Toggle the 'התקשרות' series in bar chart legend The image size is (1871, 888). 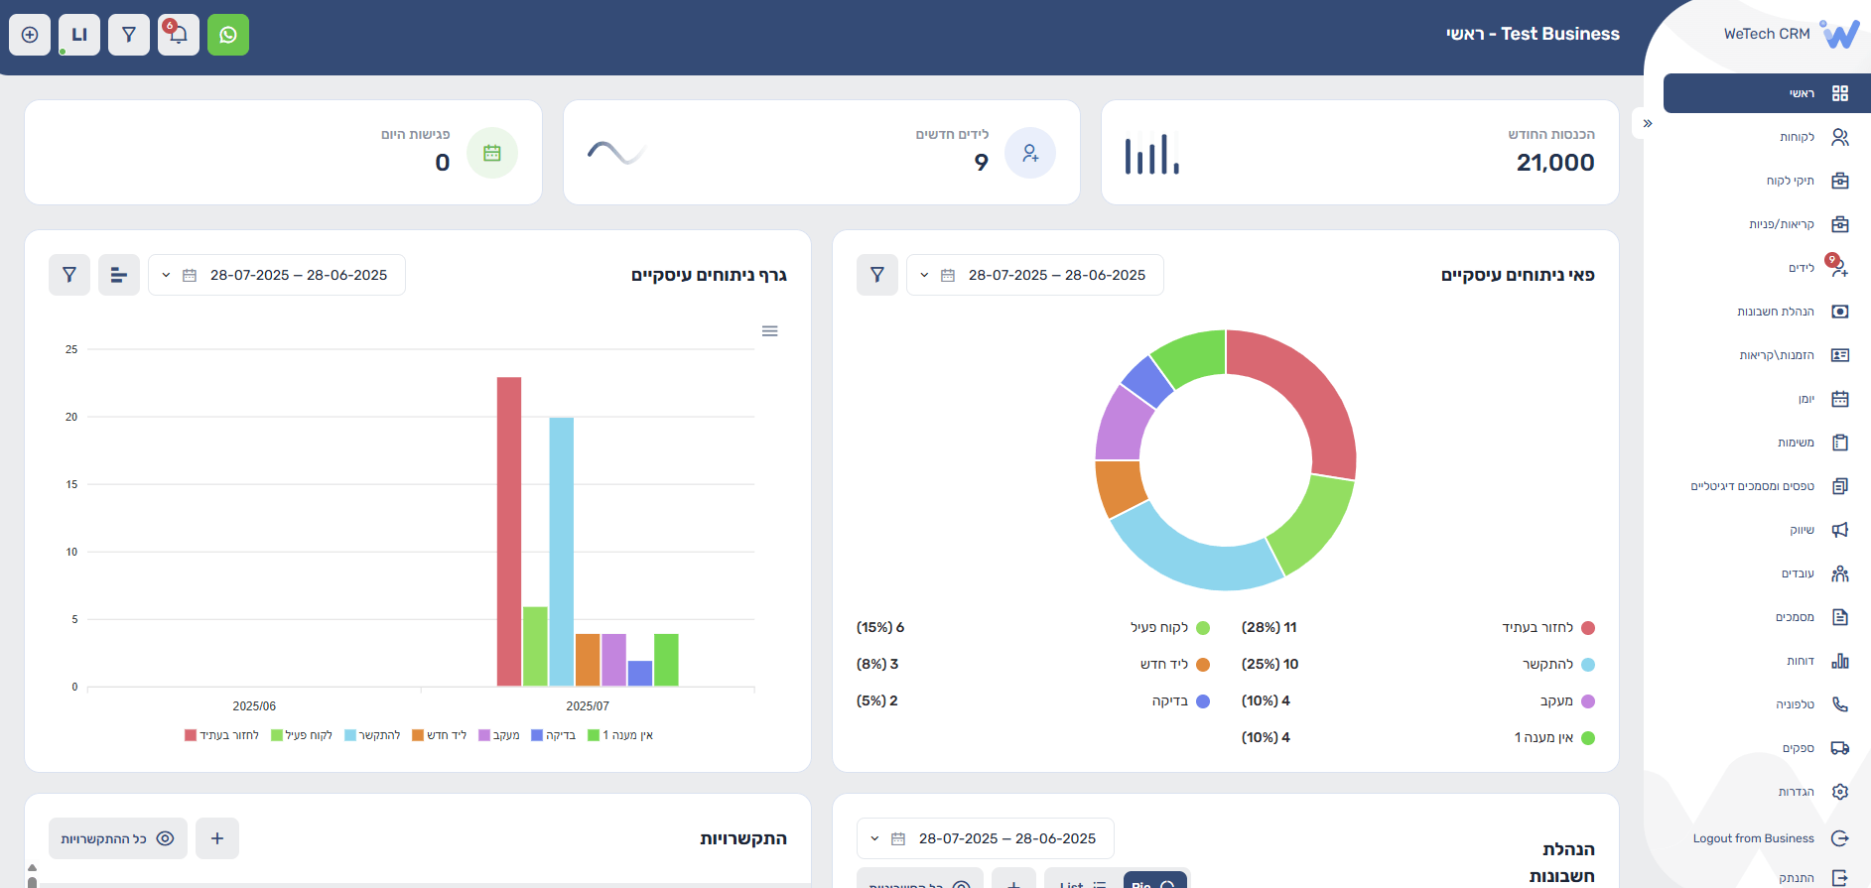tap(372, 735)
